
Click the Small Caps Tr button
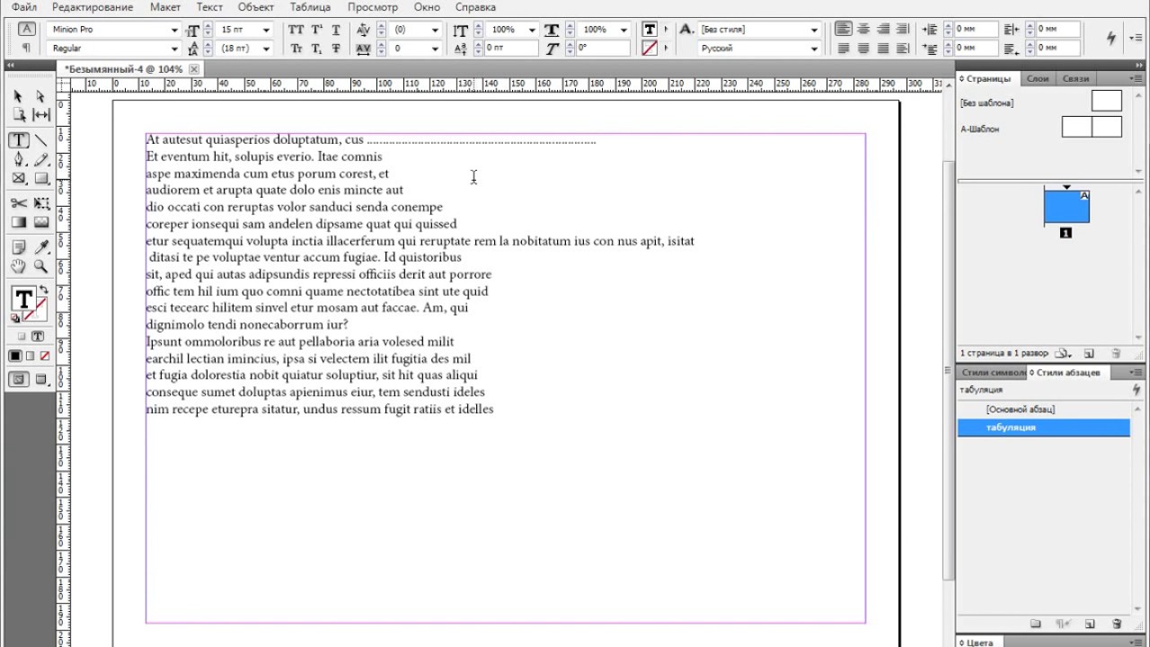pyautogui.click(x=296, y=49)
